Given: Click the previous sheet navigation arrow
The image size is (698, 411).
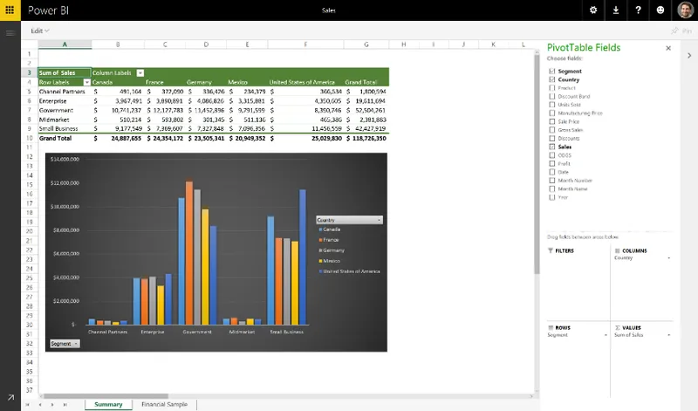Looking at the screenshot, I should pos(40,405).
